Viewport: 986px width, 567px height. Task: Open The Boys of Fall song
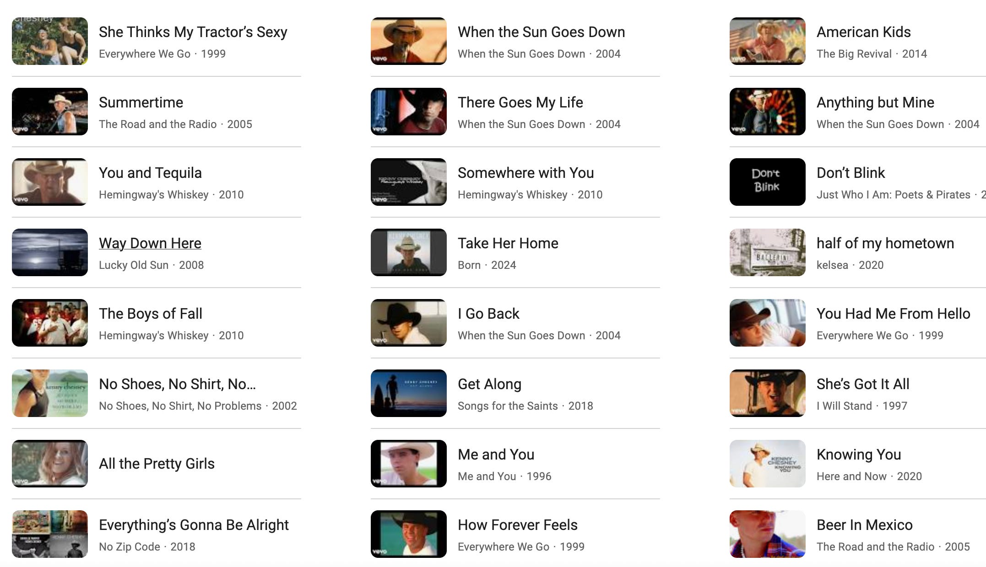(x=151, y=314)
